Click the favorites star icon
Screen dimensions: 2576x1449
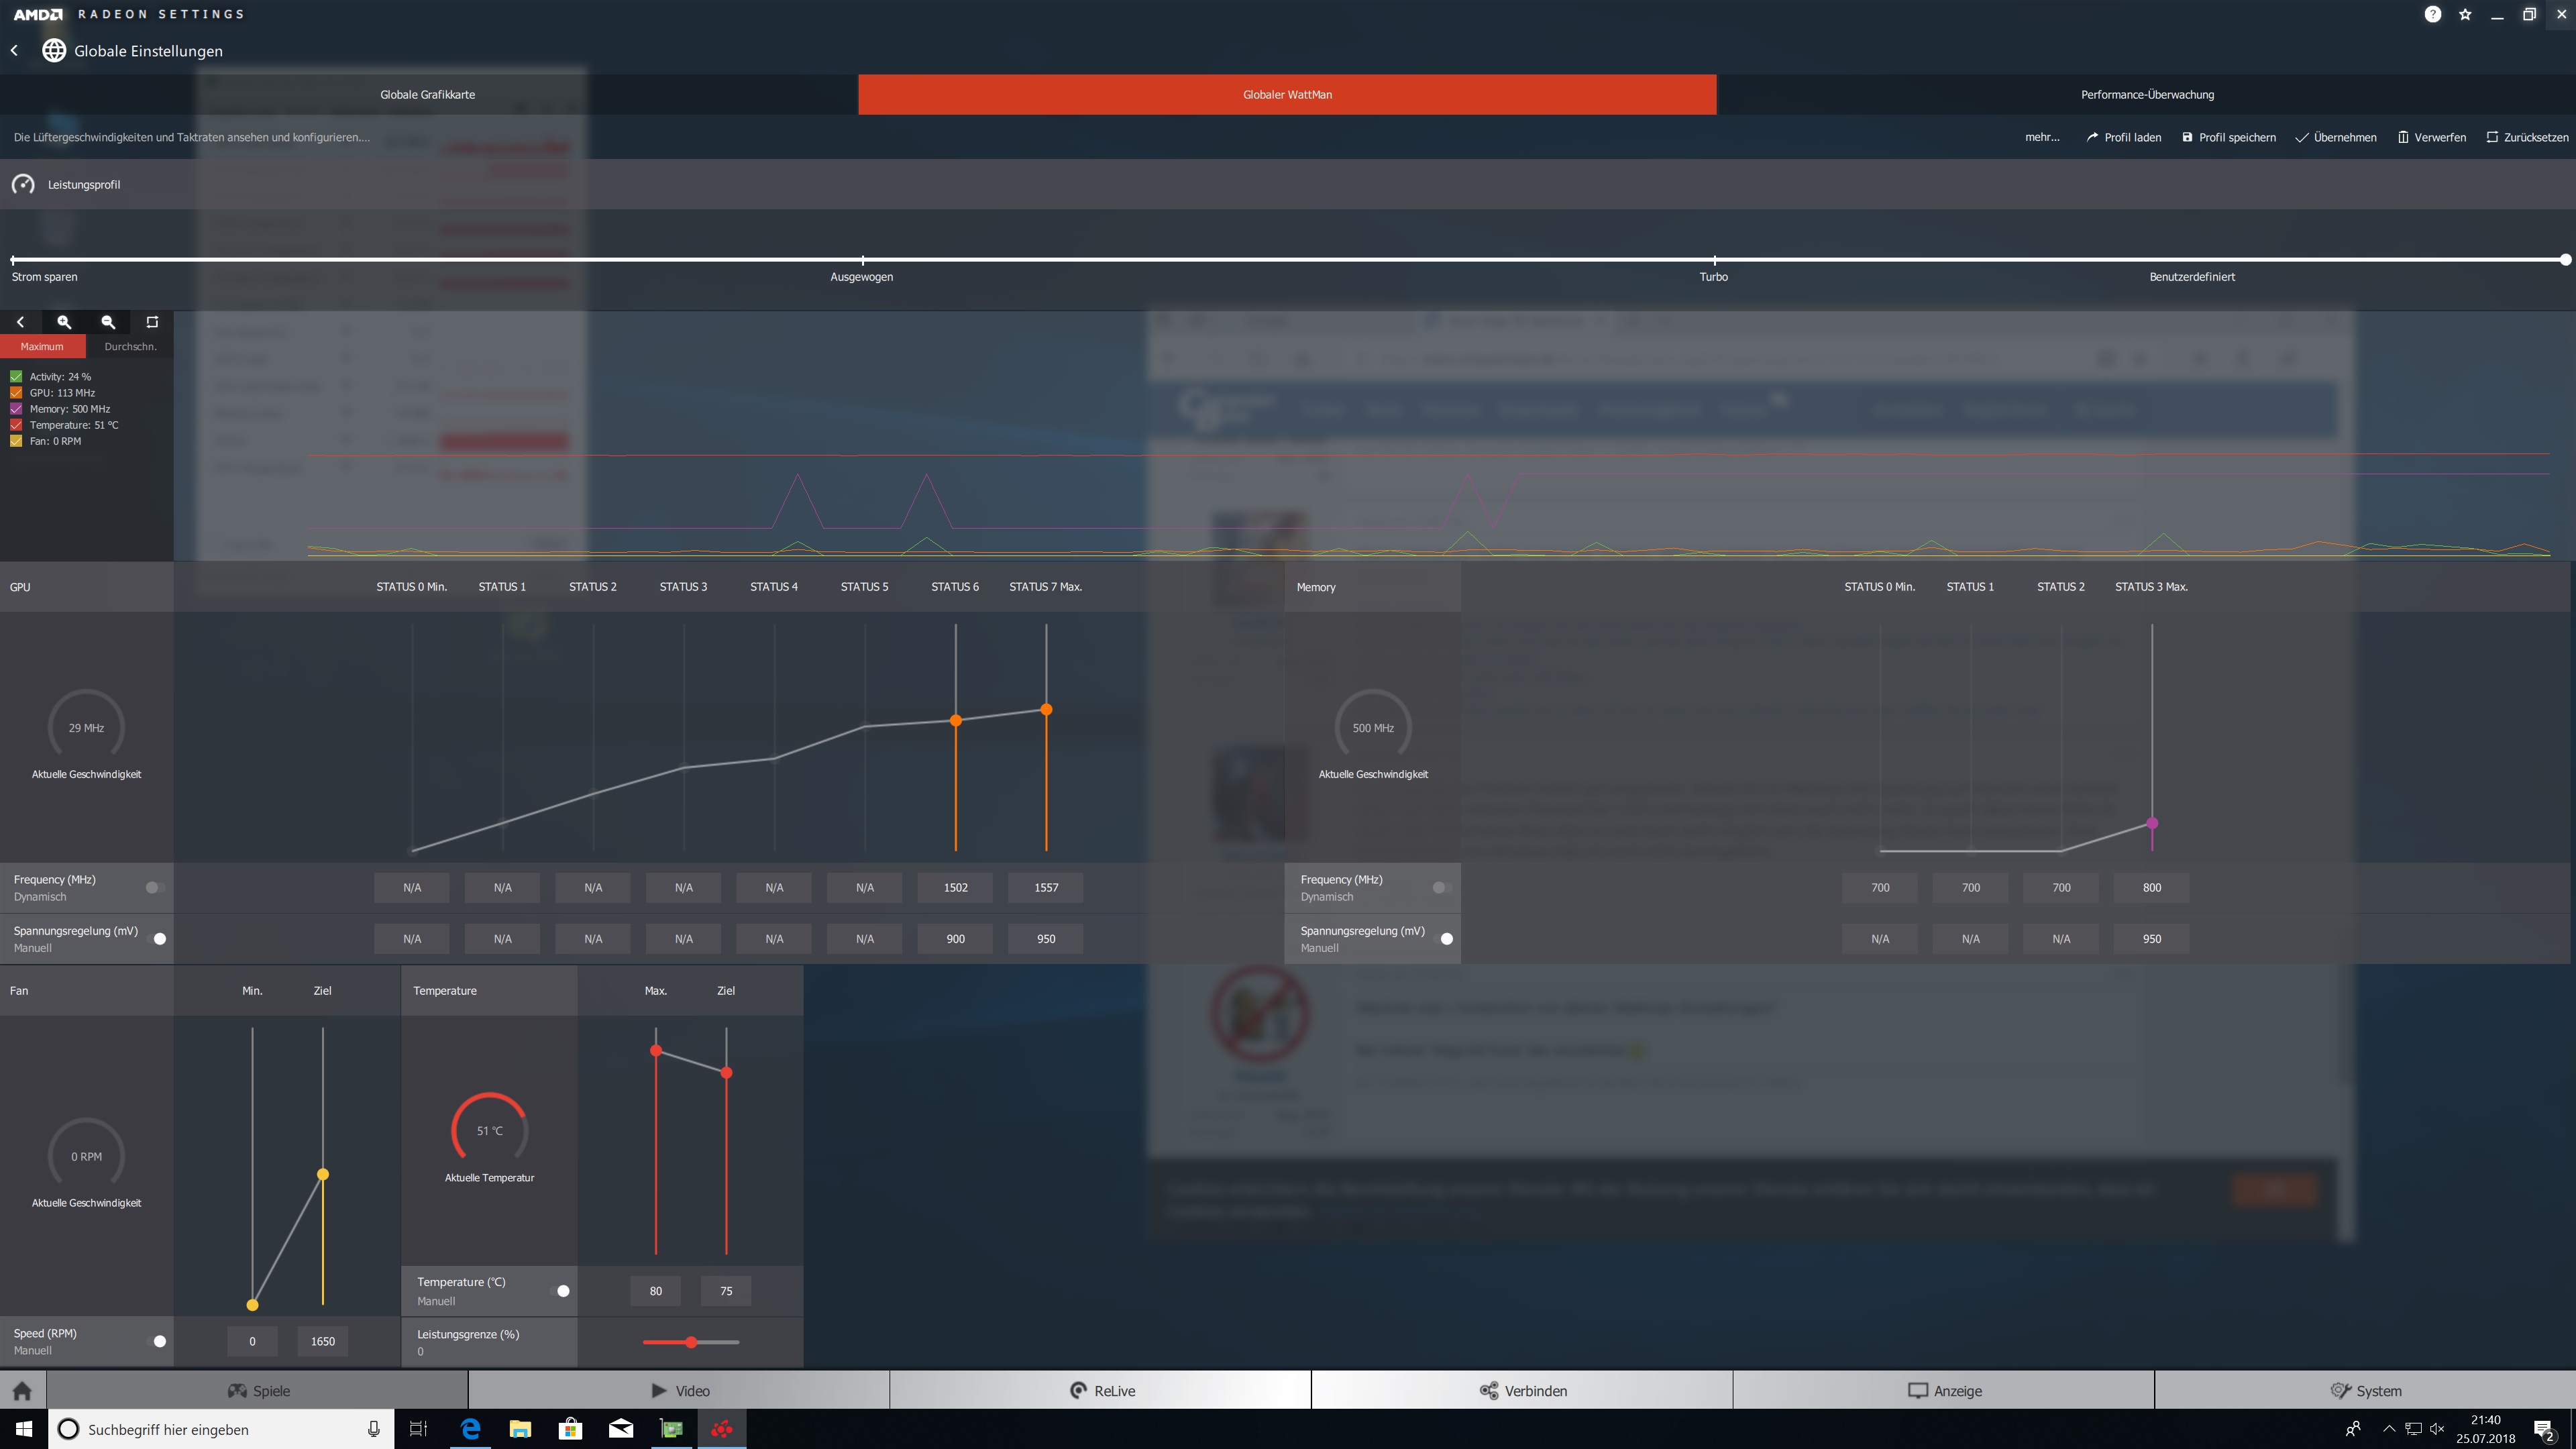(2465, 14)
